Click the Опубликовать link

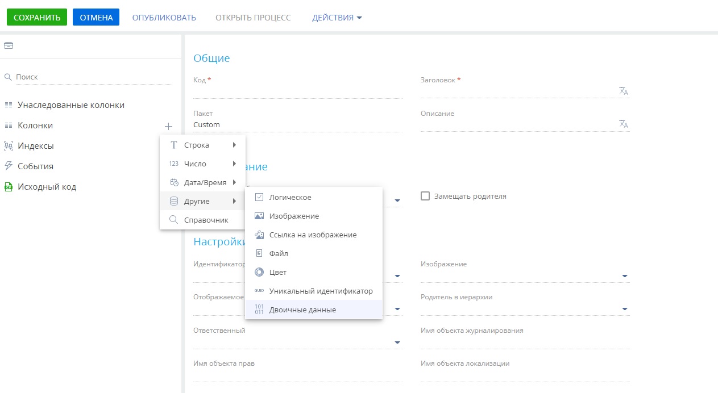pyautogui.click(x=164, y=18)
